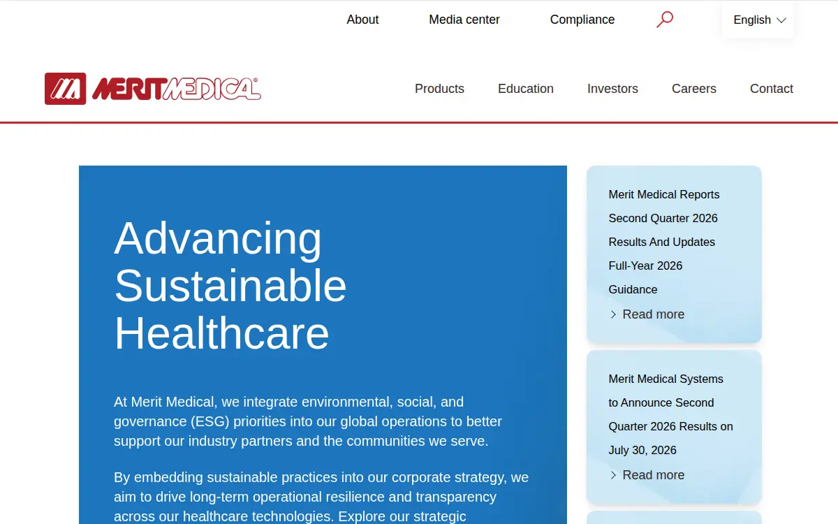Open the Merit Medical Systems to Announce headline
Image resolution: width=838 pixels, height=524 pixels.
(x=671, y=414)
